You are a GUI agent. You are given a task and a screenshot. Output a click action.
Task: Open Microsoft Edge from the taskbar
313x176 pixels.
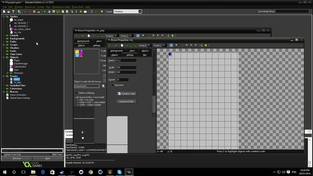[x=43, y=172]
